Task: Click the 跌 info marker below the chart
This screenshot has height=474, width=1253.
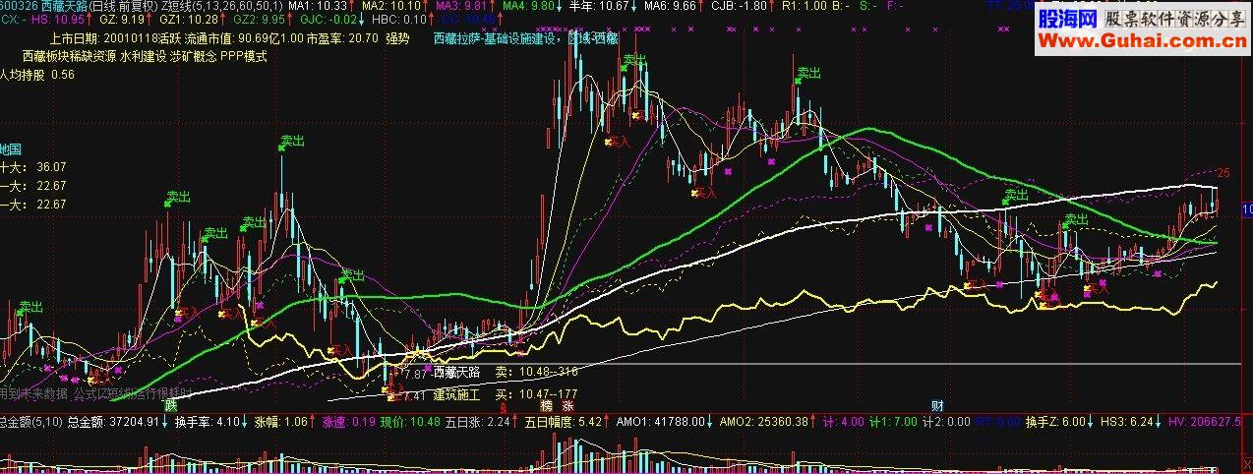Action: (172, 405)
